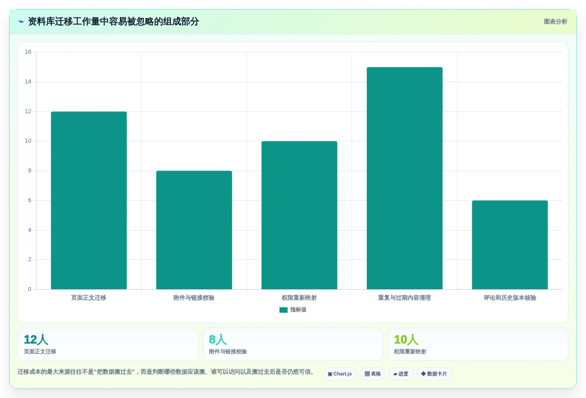Click the Chart.js tag chip

point(340,374)
